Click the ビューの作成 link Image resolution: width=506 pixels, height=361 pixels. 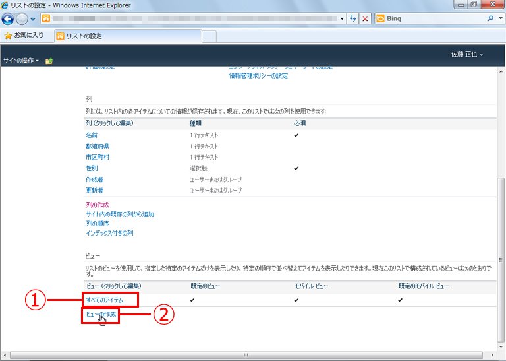[101, 314]
